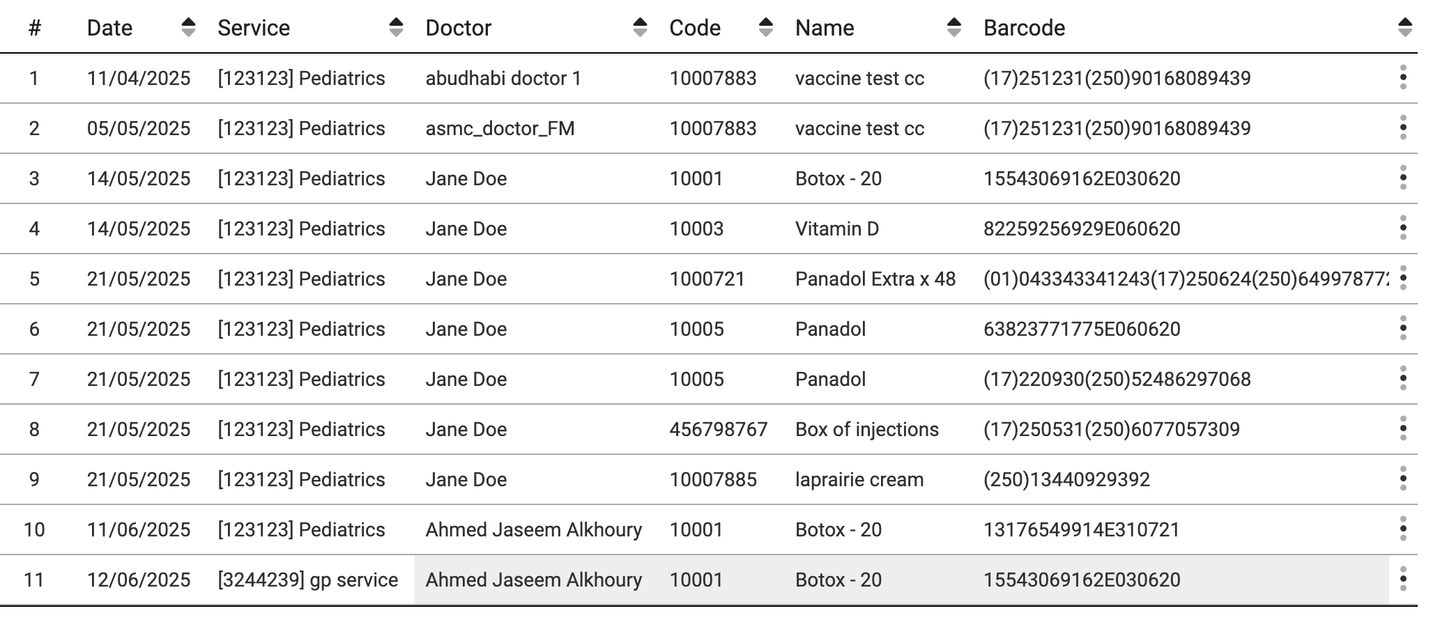Screen dimensions: 1440x620
Task: Sort table by Service column arrows
Action: tap(396, 27)
